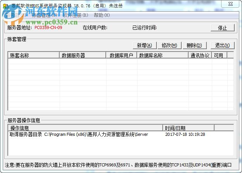Sort by 可用 column header
This screenshot has width=242, height=173.
point(220,55)
